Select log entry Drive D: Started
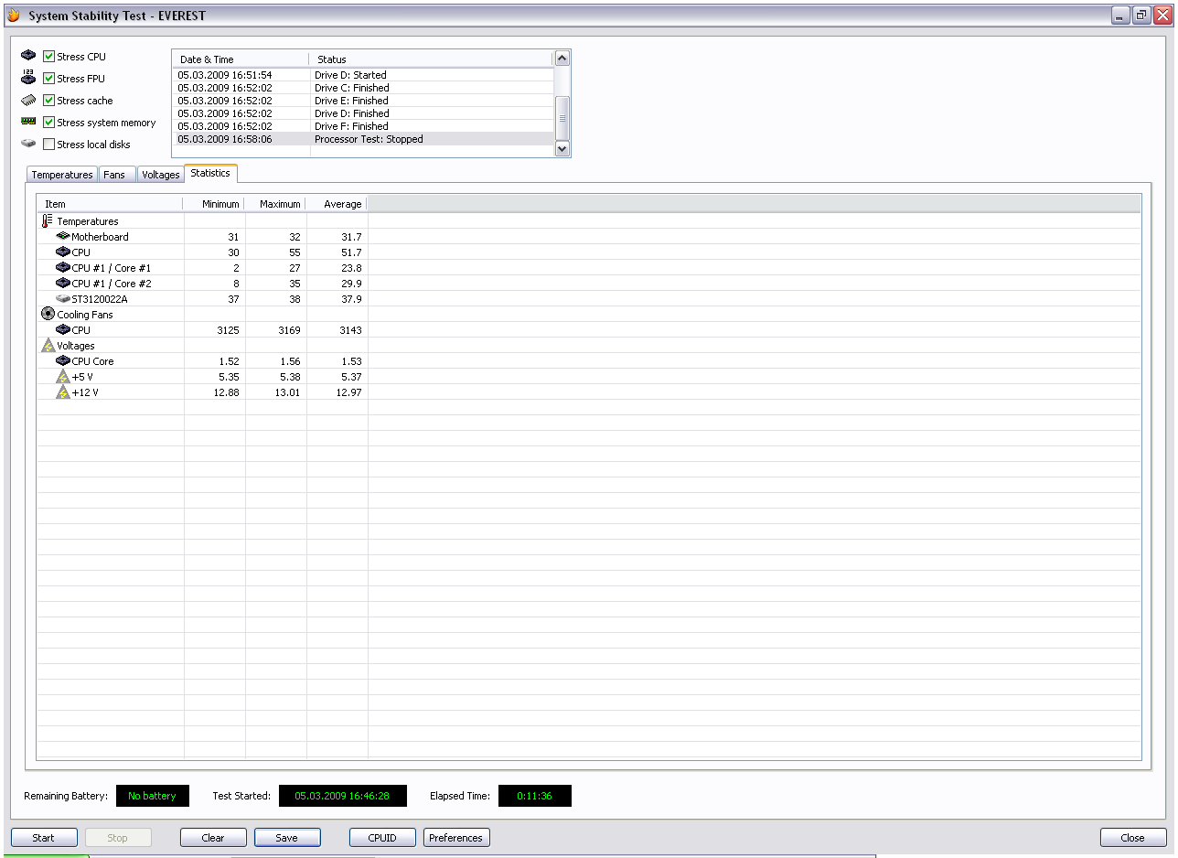The width and height of the screenshot is (1178, 858). (x=363, y=75)
